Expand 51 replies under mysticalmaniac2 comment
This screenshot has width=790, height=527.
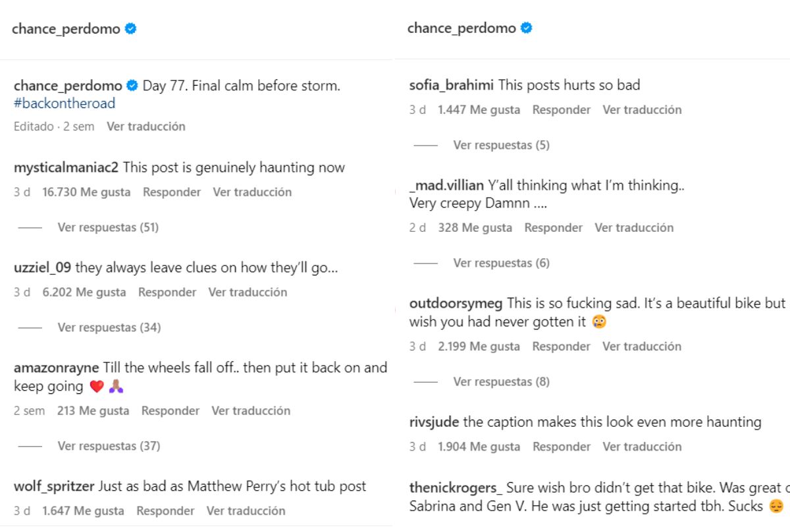(x=108, y=227)
